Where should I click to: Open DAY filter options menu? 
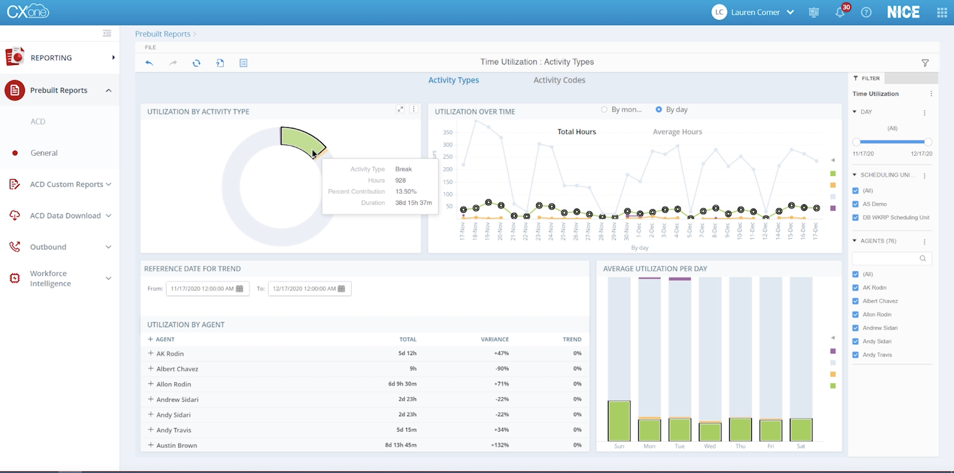[924, 113]
